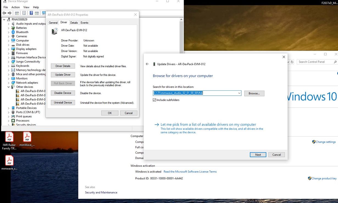
Task: Open the IWR Radar Family TR PDF on desktop
Action: tap(9, 136)
